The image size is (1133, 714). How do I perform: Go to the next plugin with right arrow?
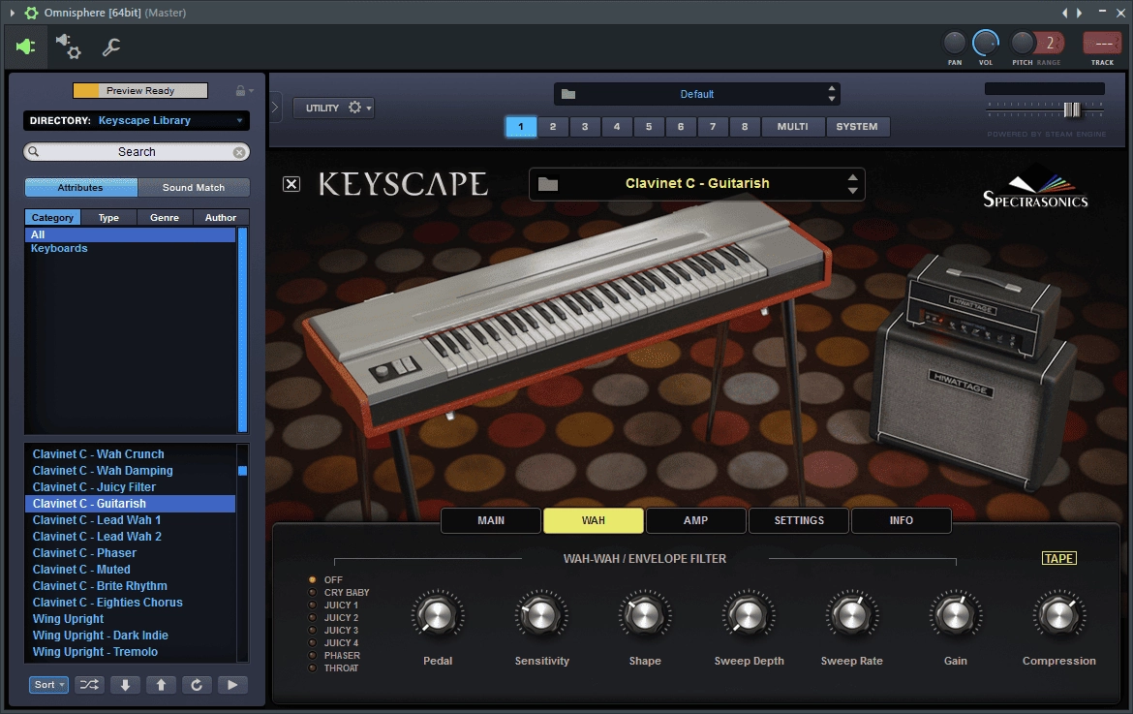[1080, 13]
